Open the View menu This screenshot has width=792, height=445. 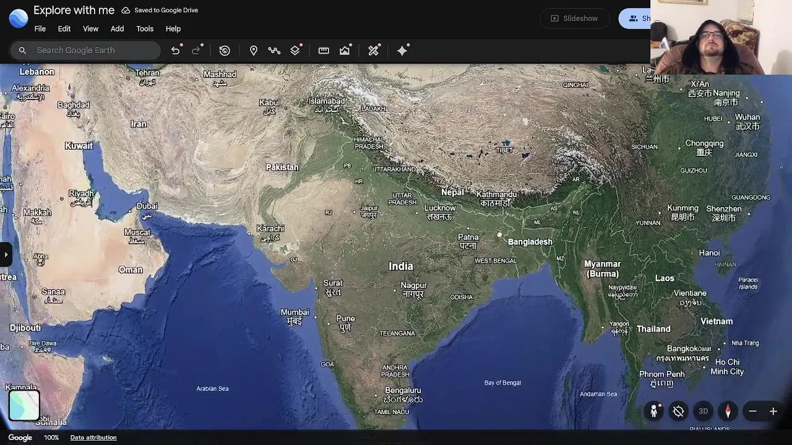90,29
